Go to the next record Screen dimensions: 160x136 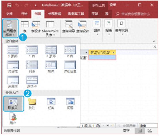point(103,125)
